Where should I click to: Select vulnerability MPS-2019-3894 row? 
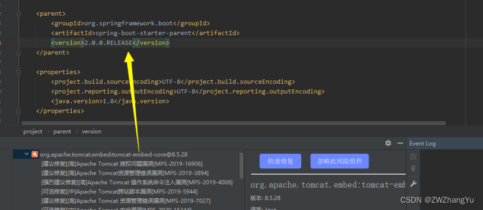(x=125, y=173)
